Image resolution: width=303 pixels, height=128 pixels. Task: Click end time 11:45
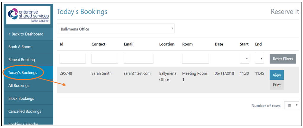[x=259, y=73]
